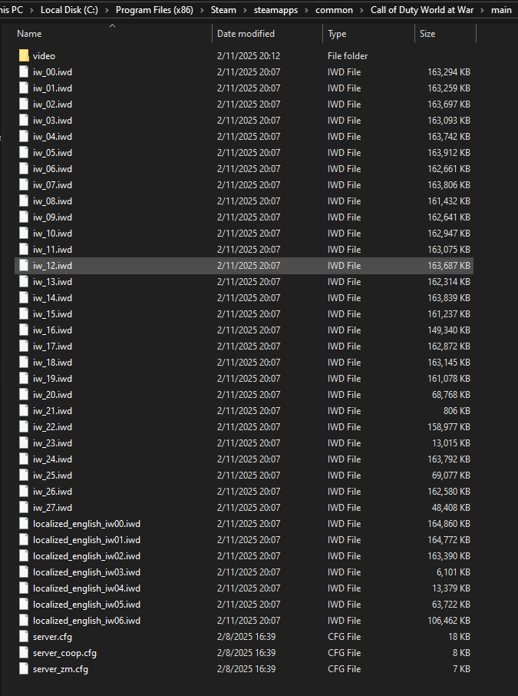518x696 pixels.
Task: Select the iw_15.iwd file name
Action: [x=52, y=314]
